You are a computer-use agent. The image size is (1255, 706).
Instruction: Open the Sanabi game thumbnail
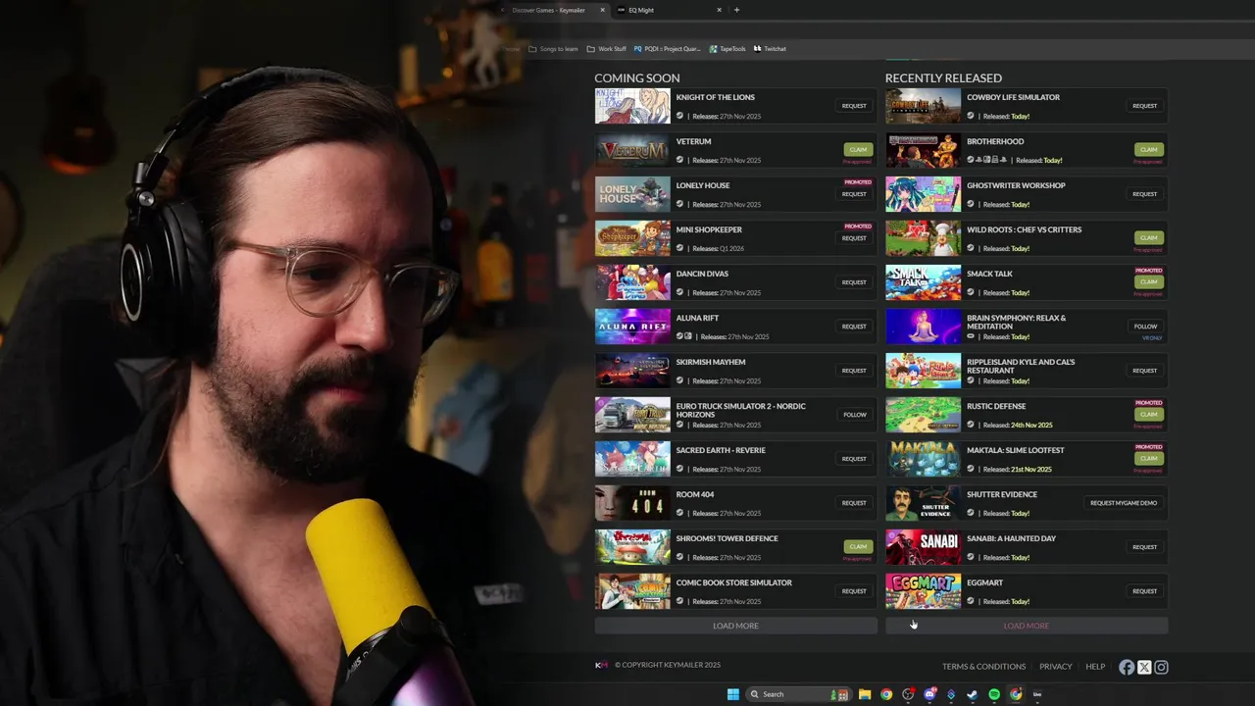pos(924,547)
